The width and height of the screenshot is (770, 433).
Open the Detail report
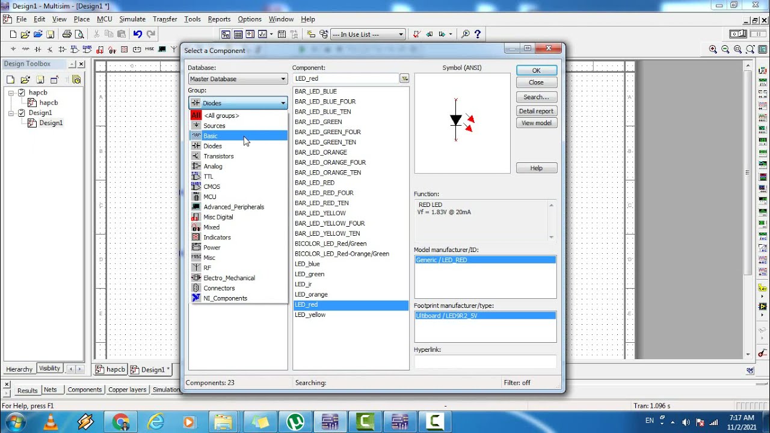[536, 111]
